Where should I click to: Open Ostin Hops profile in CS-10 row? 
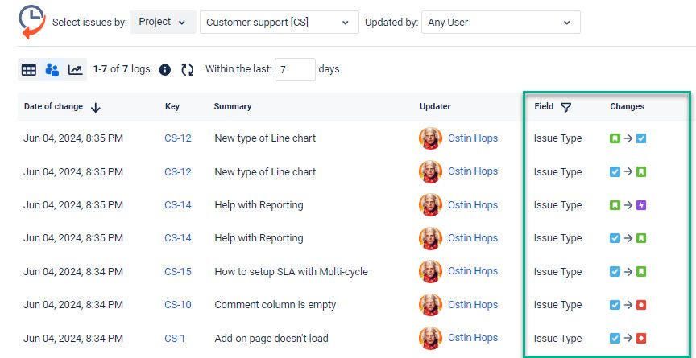point(473,305)
